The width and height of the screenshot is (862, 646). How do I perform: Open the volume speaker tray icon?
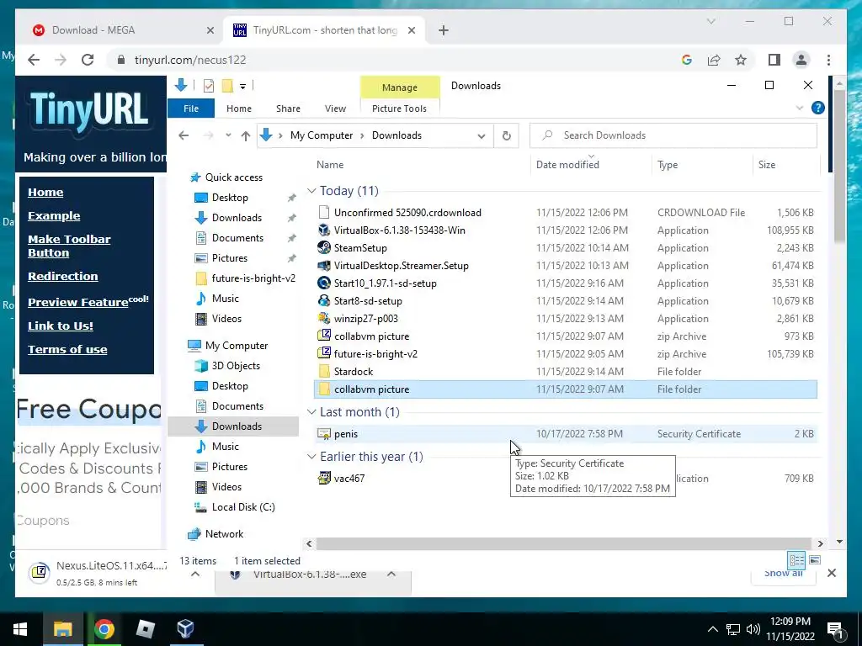tap(753, 629)
